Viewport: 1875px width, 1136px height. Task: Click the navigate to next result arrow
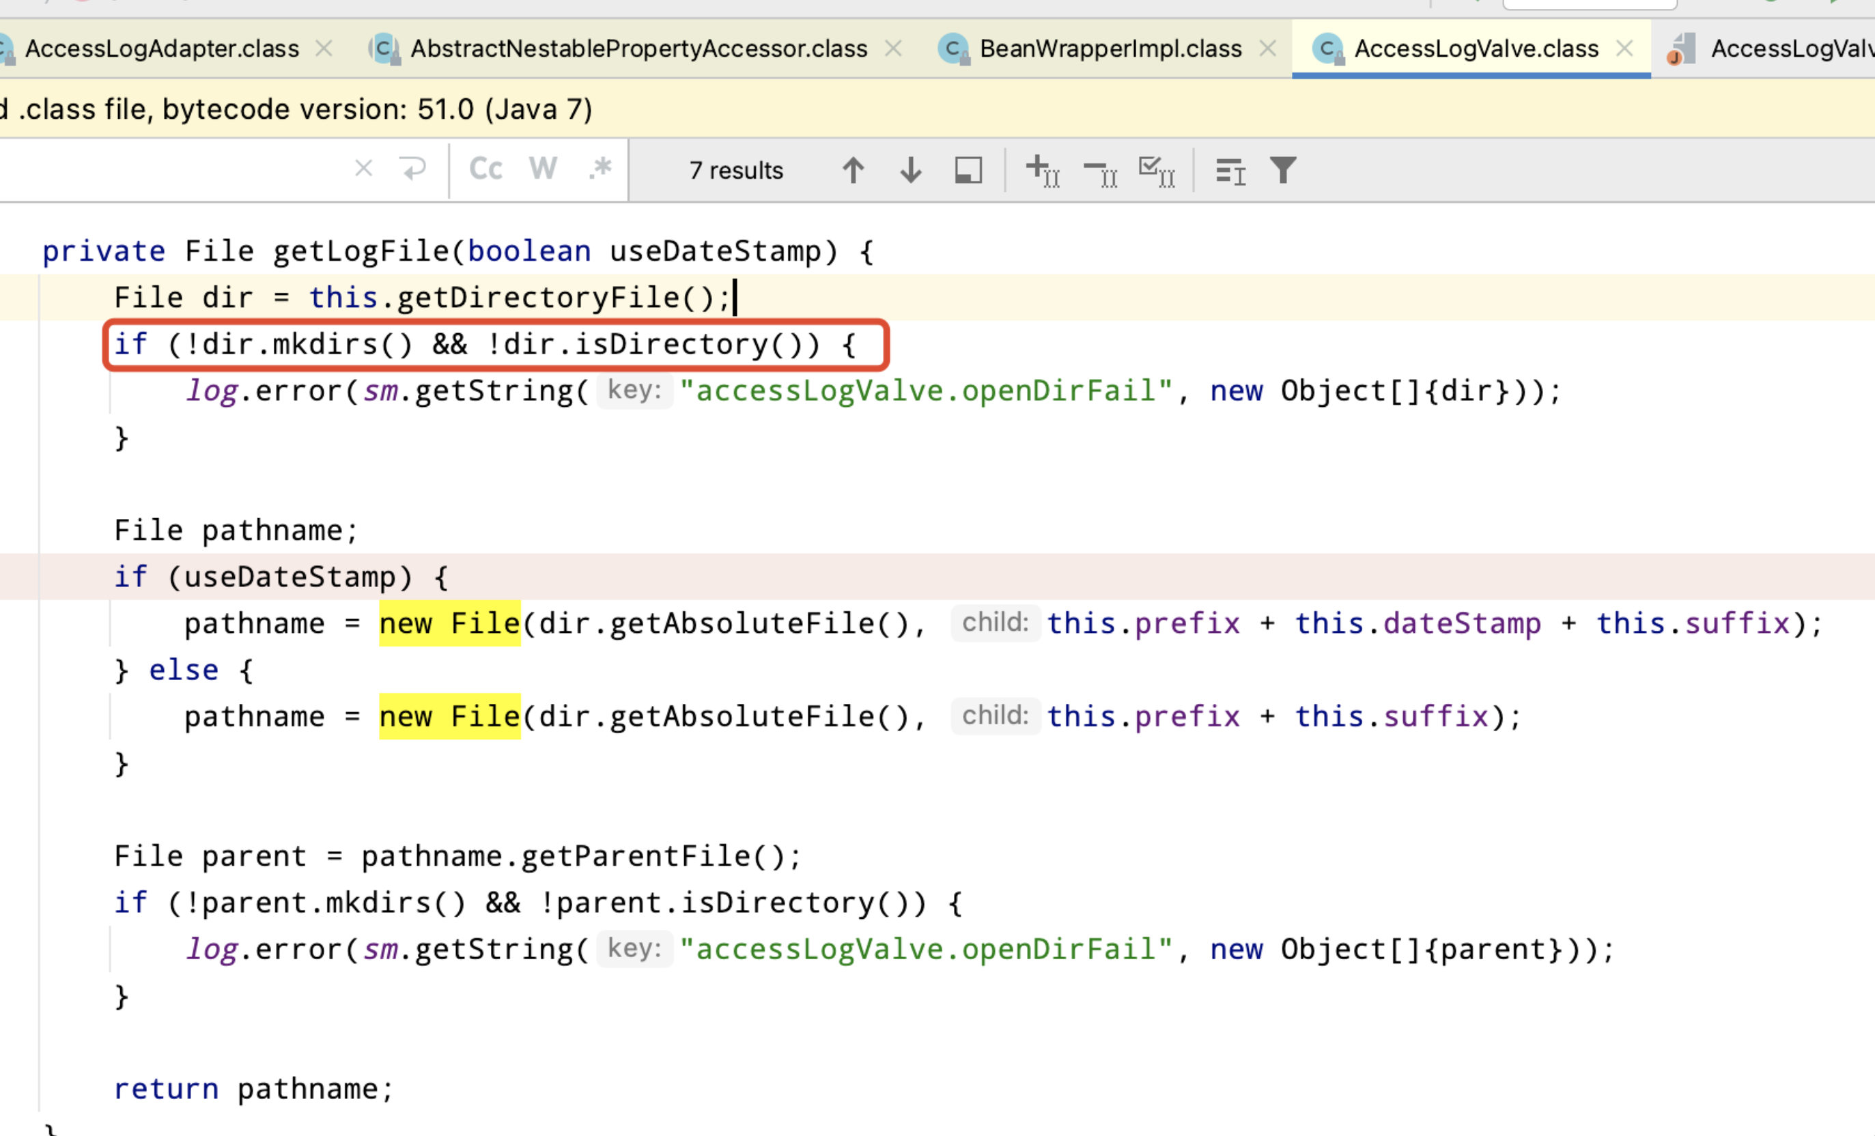(908, 170)
